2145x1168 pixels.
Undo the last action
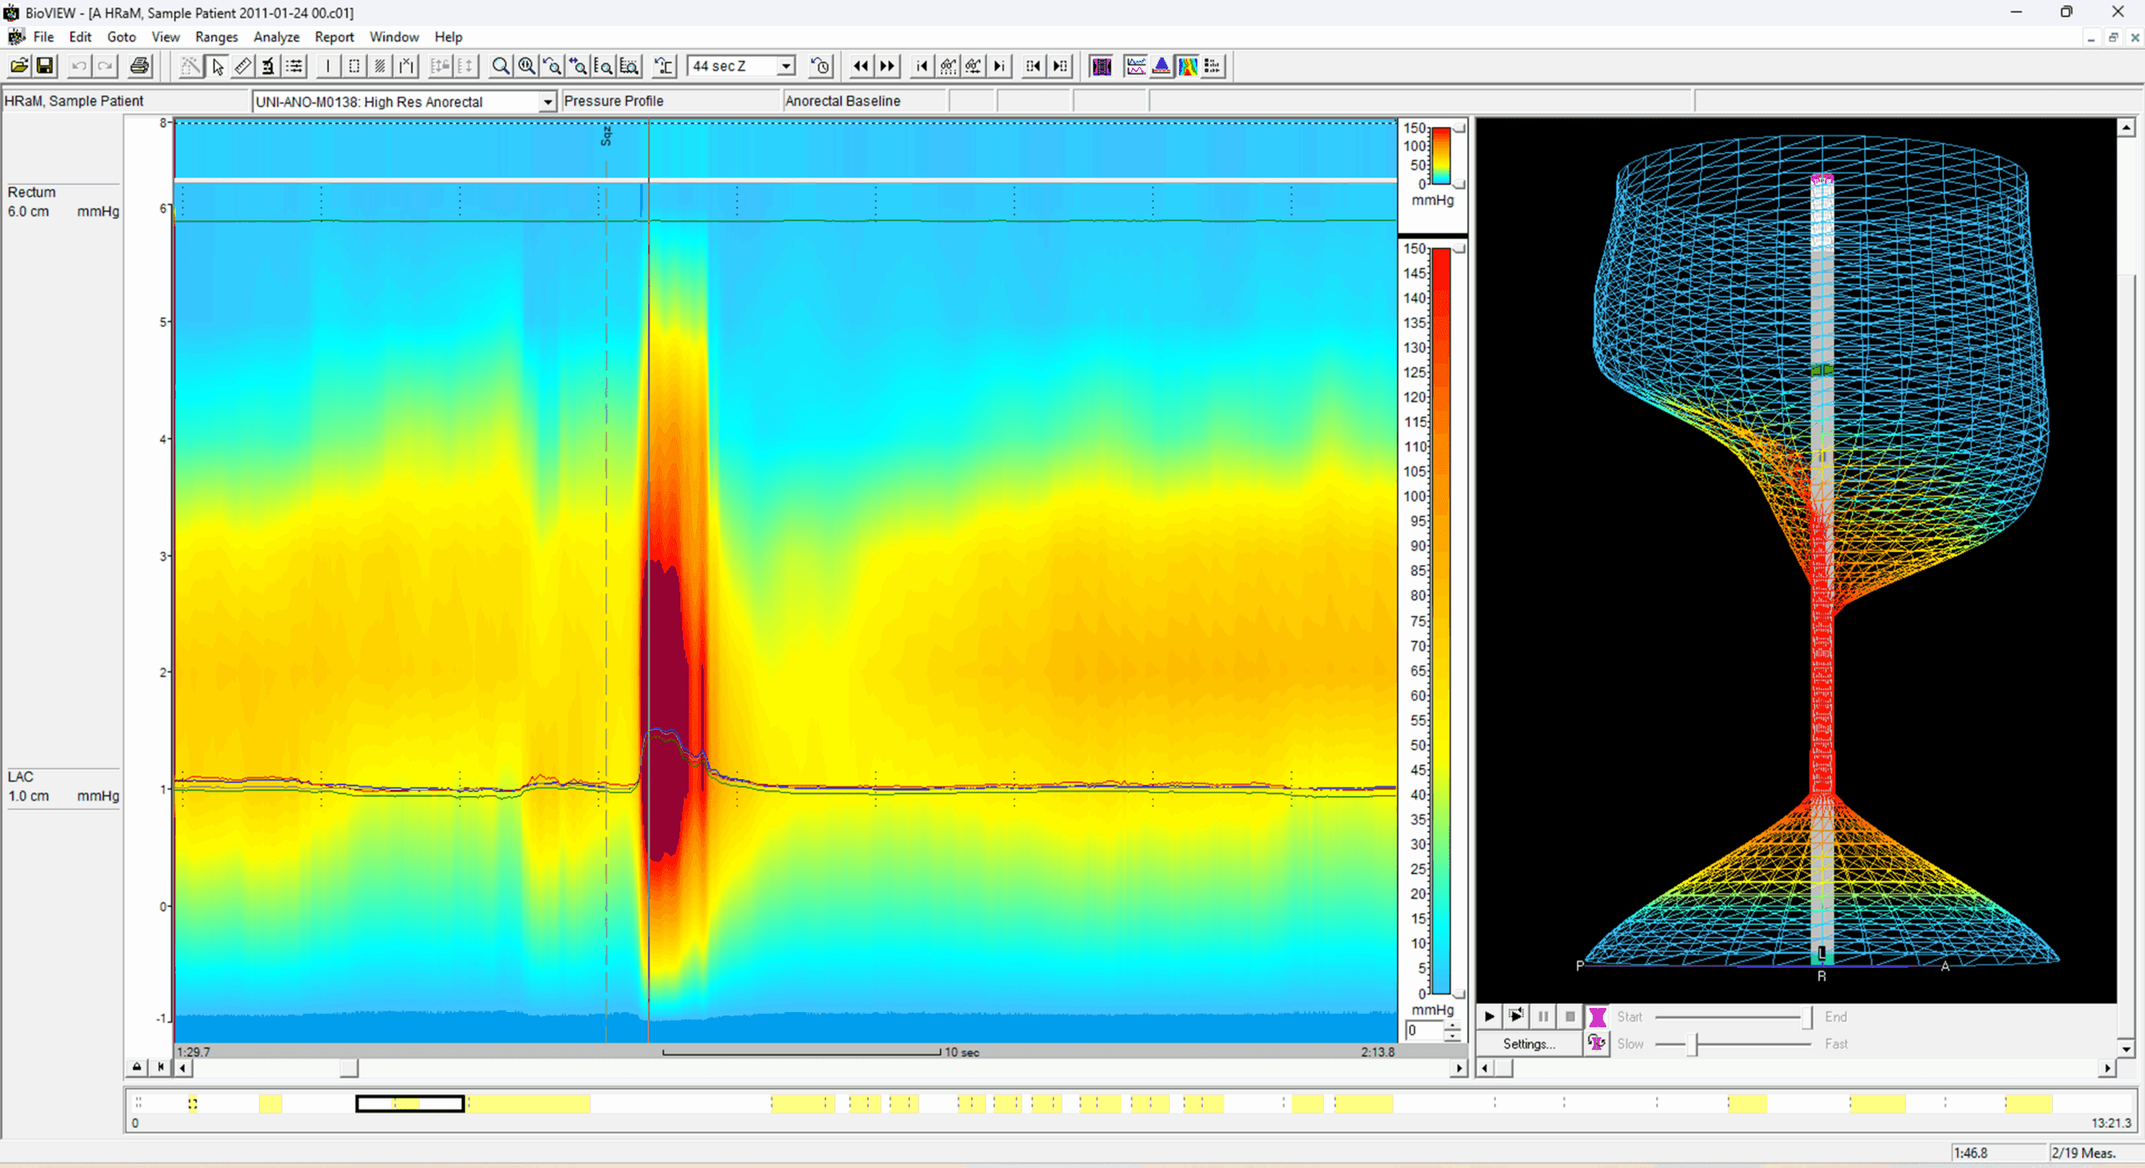click(x=78, y=65)
